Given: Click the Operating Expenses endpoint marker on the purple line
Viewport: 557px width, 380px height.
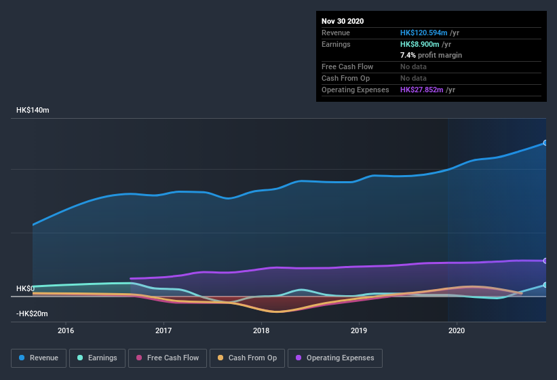Looking at the screenshot, I should [x=545, y=261].
